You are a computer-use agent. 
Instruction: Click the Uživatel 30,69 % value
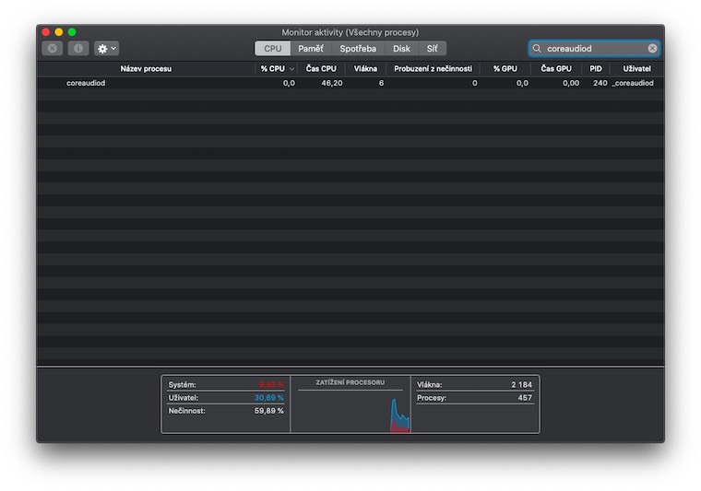click(268, 398)
